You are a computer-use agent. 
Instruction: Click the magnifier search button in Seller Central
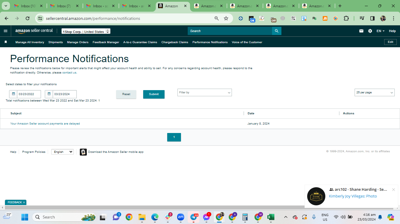(277, 31)
